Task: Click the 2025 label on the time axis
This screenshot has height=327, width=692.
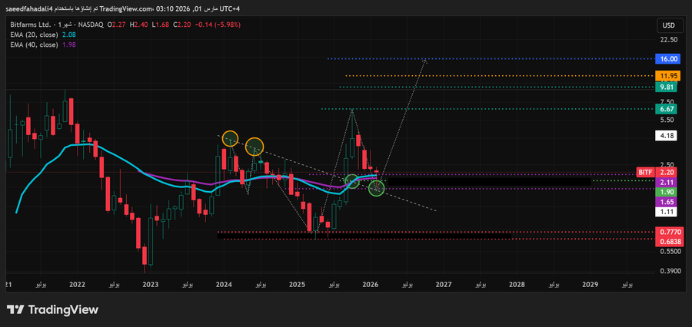Action: click(298, 285)
